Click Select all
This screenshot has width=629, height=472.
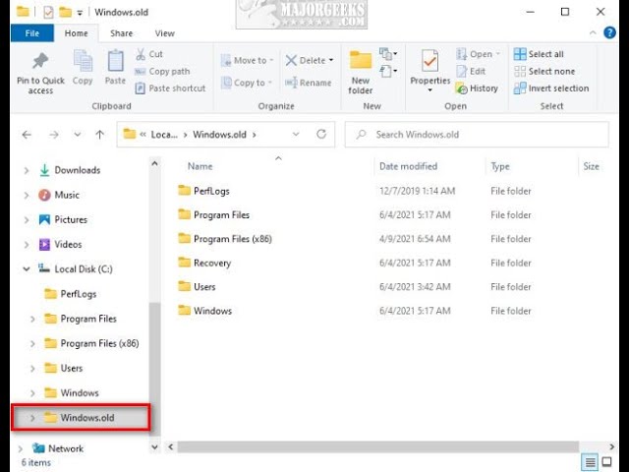click(539, 54)
